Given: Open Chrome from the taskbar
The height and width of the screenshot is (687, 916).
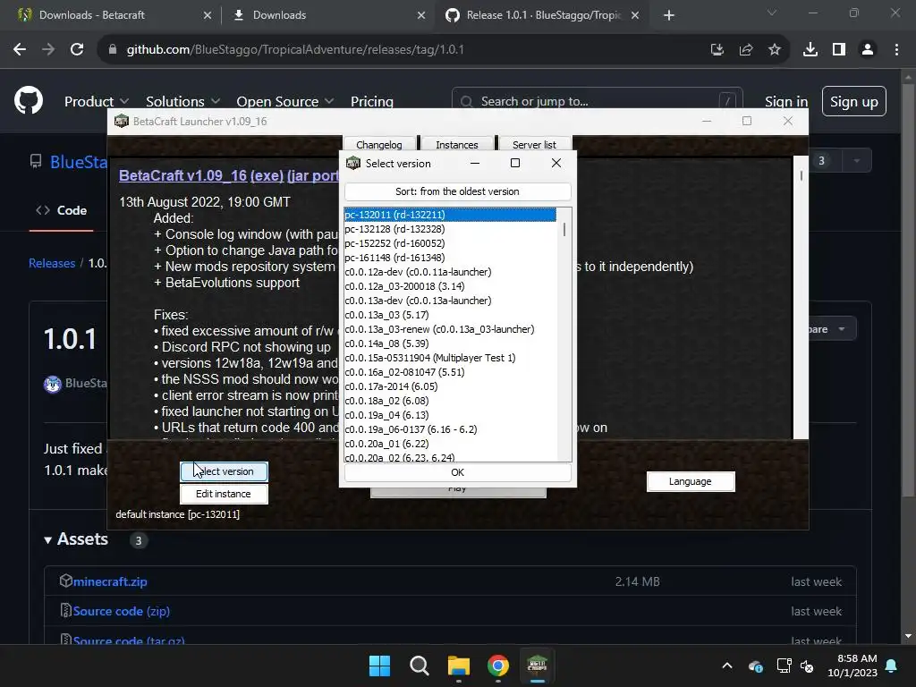Looking at the screenshot, I should pyautogui.click(x=497, y=666).
